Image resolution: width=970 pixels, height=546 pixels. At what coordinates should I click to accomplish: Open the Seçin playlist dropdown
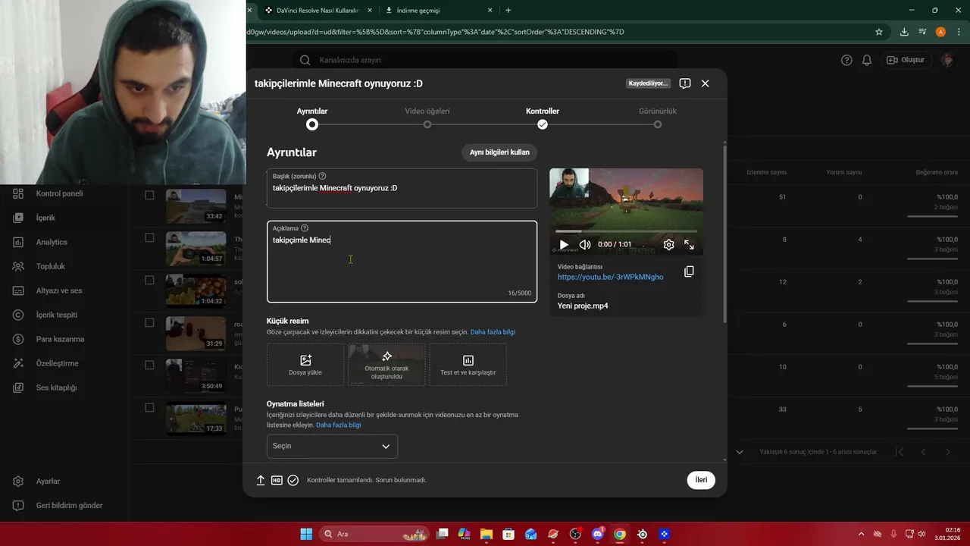[332, 446]
